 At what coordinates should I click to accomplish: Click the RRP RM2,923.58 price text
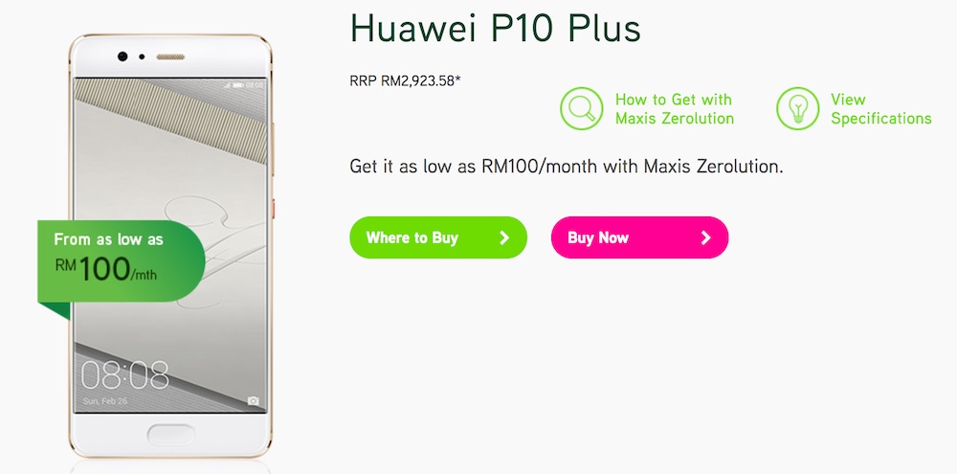pyautogui.click(x=405, y=80)
